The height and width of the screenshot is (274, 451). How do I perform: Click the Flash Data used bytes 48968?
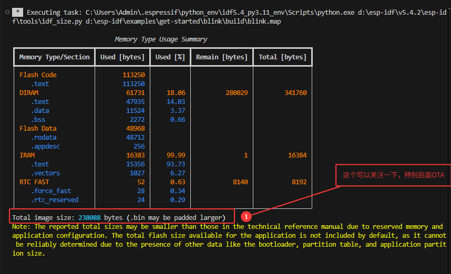pos(136,128)
